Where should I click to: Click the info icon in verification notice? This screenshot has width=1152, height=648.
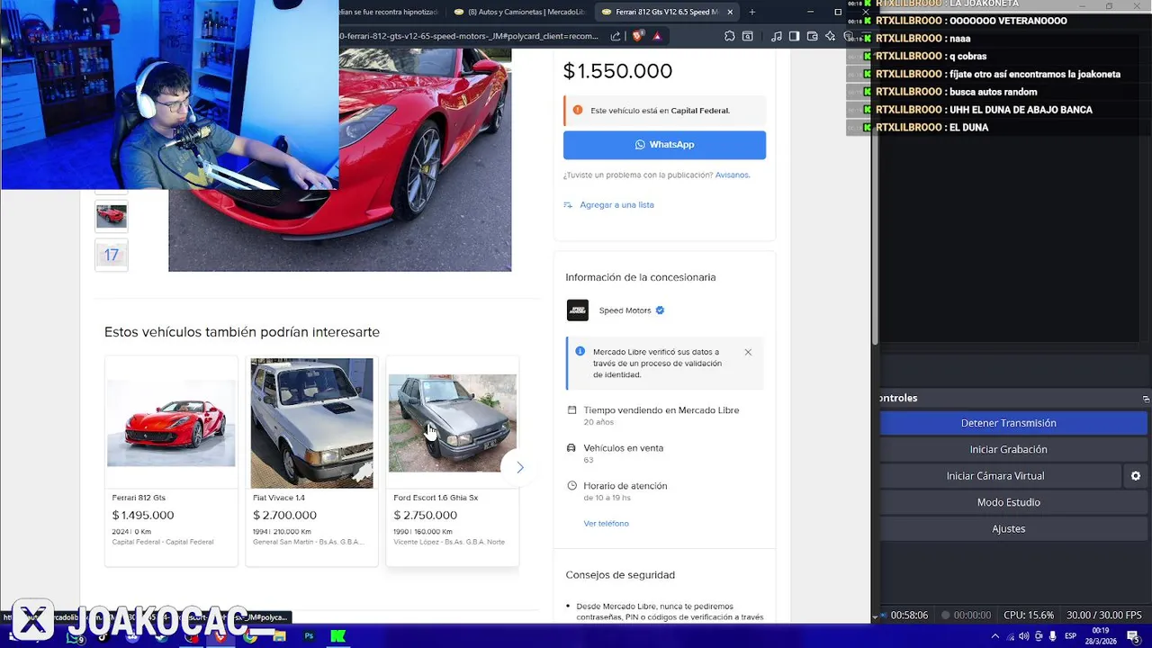click(x=580, y=351)
